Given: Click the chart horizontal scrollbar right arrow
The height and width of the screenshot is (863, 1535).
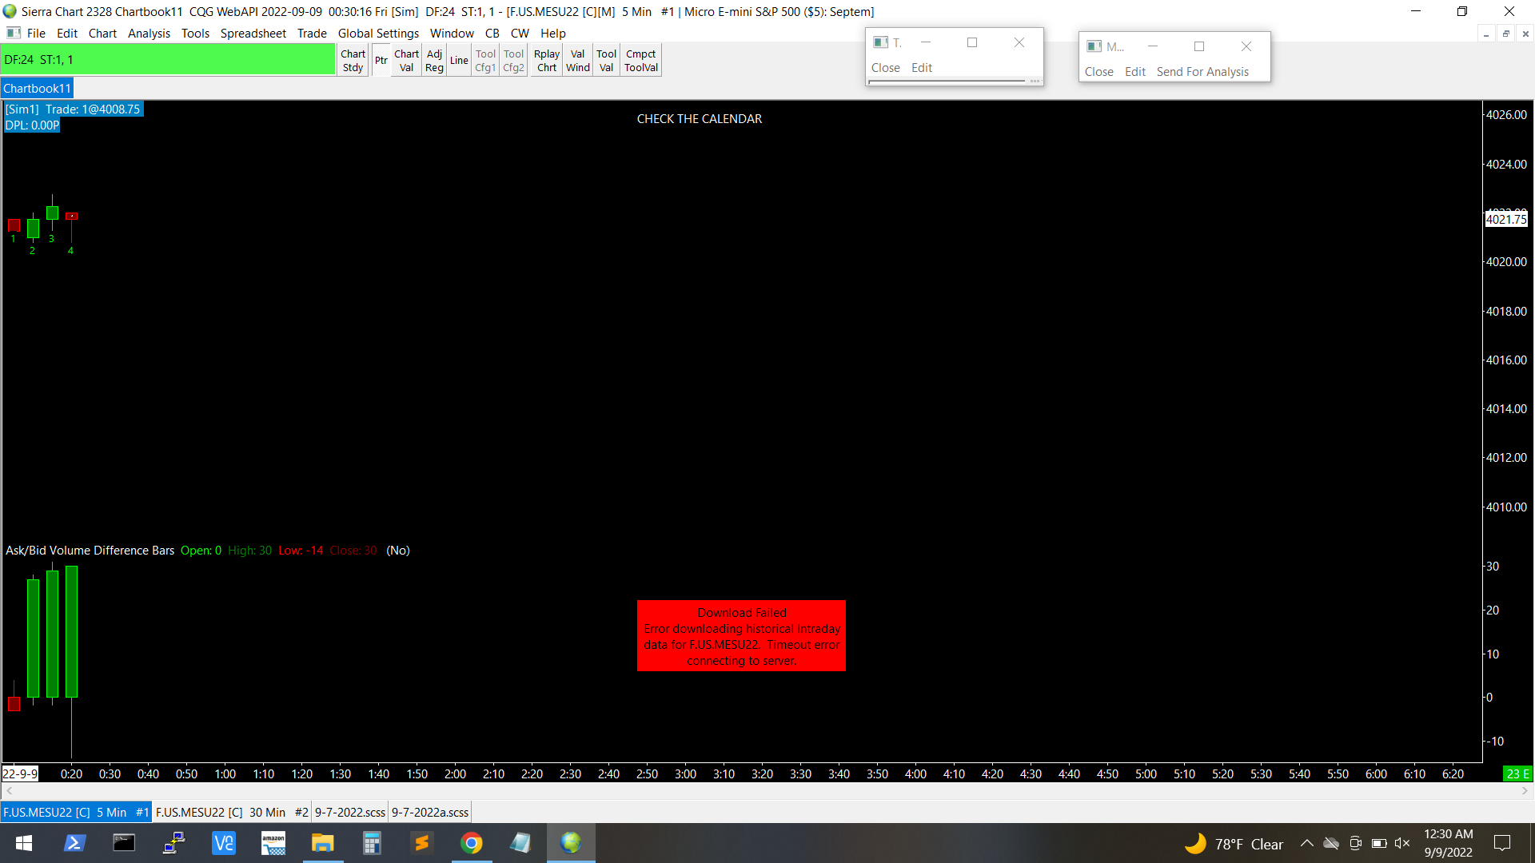Looking at the screenshot, I should (x=1525, y=791).
